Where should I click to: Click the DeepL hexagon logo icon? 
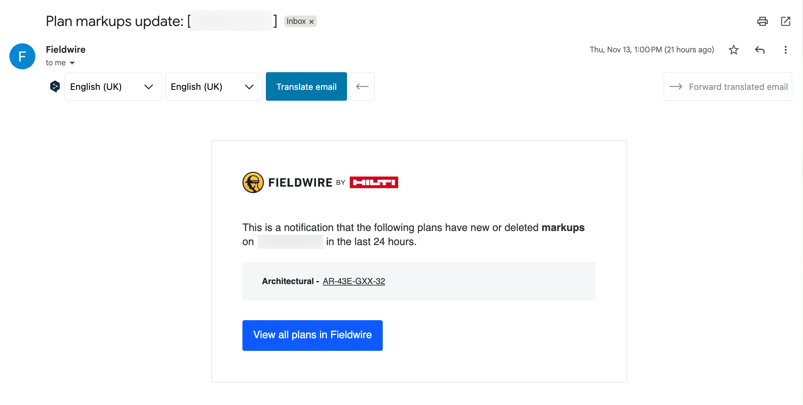[x=55, y=87]
